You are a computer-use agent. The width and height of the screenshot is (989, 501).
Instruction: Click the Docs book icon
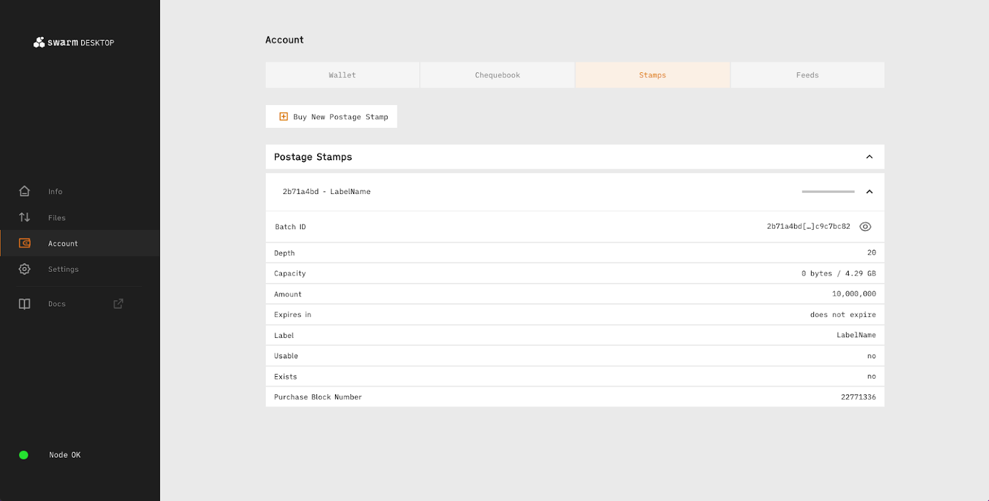point(25,304)
